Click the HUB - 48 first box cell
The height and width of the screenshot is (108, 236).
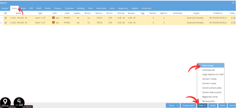pos(121,18)
